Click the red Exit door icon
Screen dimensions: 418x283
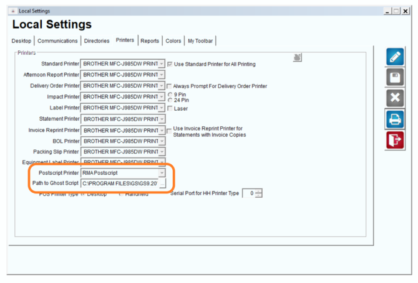395,140
